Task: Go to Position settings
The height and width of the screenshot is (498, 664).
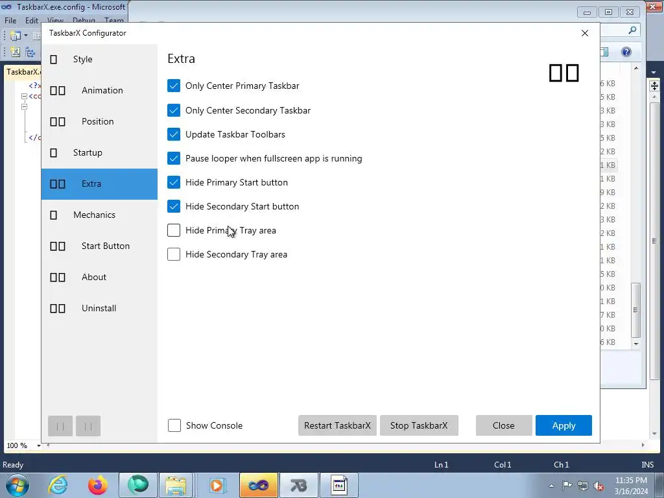Action: click(x=99, y=121)
